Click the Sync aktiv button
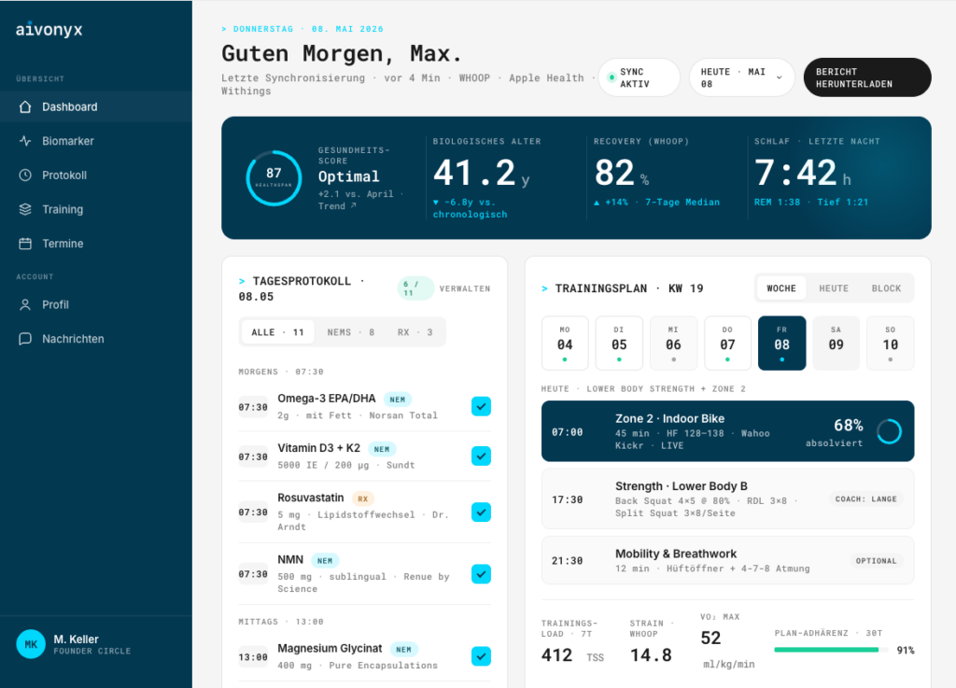956x688 pixels. point(639,77)
